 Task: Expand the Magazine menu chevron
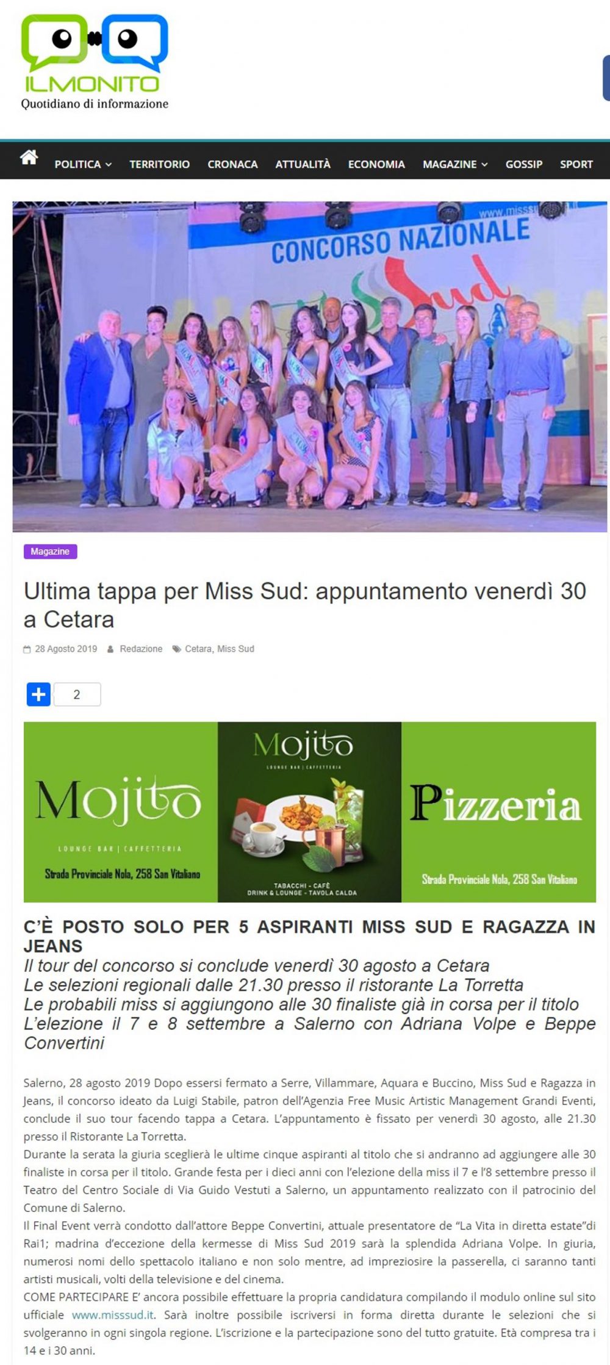(484, 164)
